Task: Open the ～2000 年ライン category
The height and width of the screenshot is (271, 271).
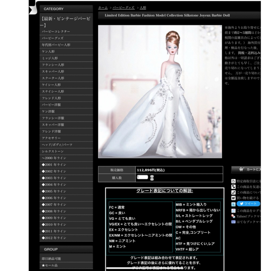Action: (66, 158)
